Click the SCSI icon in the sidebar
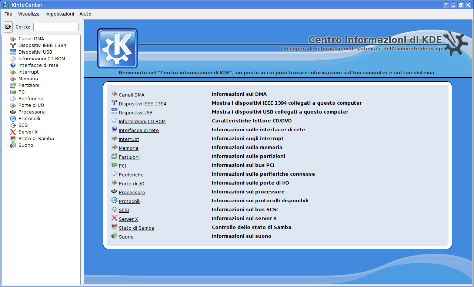The height and width of the screenshot is (287, 474). [13, 125]
